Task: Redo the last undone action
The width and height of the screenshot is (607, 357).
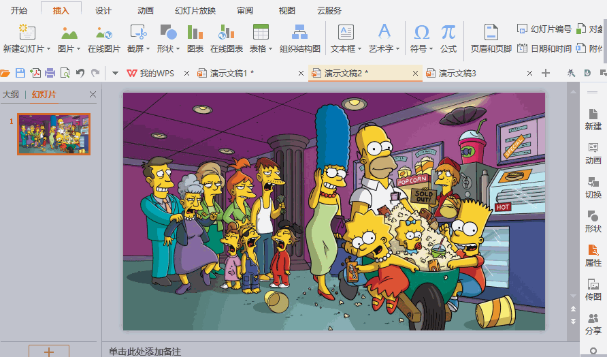Action: pos(95,73)
